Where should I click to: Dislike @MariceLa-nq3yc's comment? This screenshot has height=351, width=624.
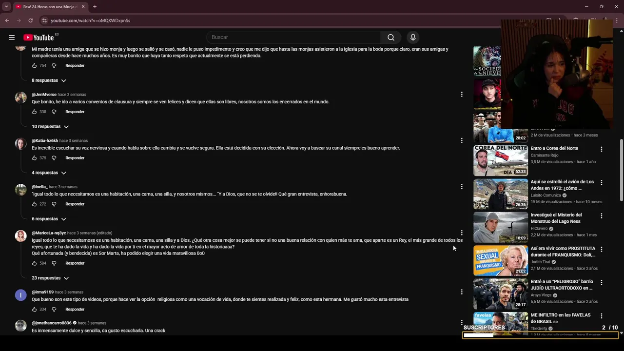point(54,263)
